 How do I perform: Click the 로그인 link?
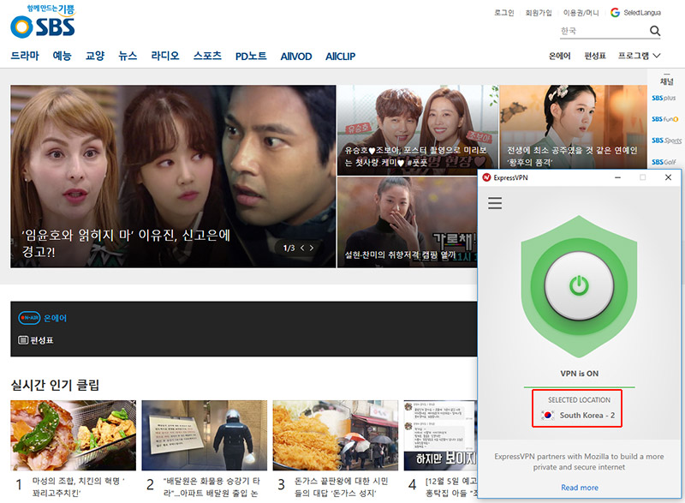click(504, 13)
